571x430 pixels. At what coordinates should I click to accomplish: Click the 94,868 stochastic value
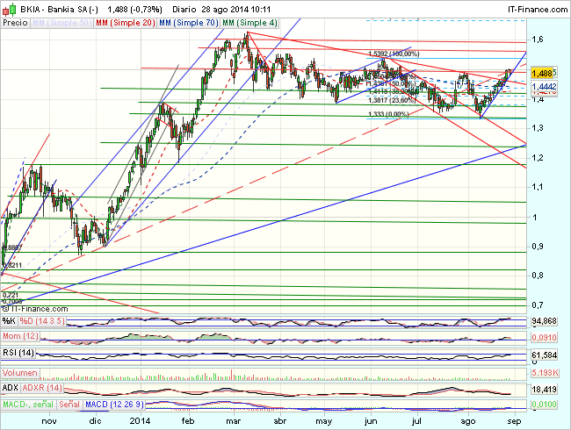point(544,321)
